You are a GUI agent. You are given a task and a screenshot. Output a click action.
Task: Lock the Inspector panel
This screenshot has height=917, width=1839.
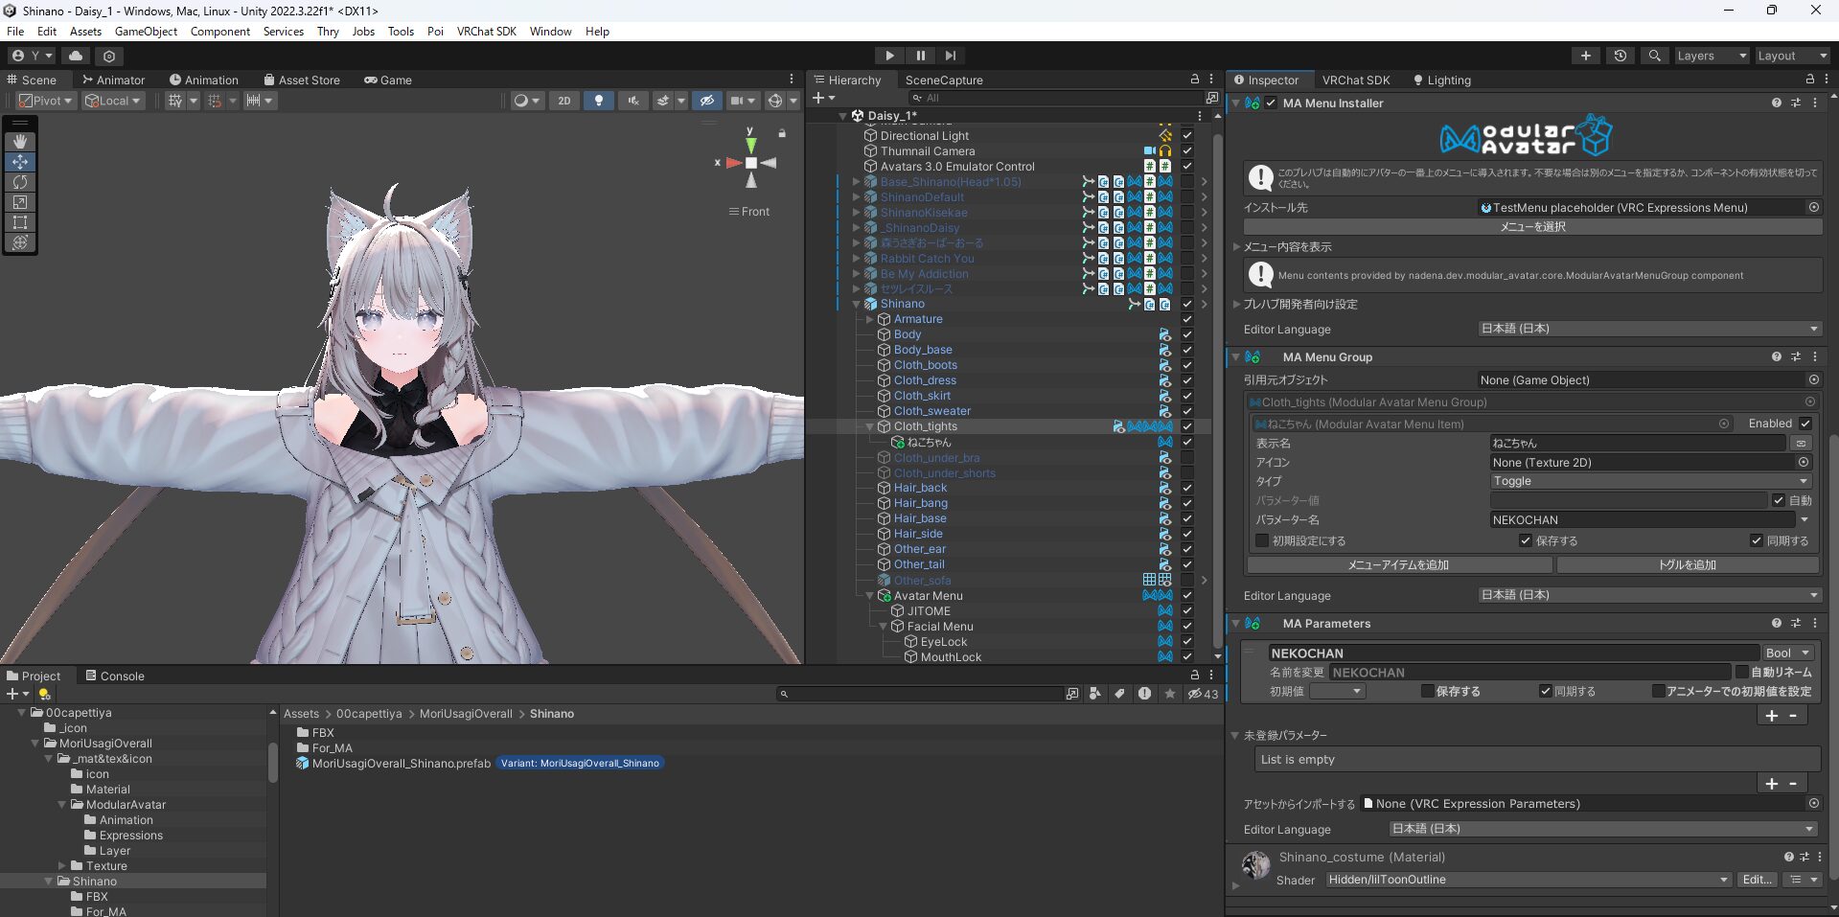(1810, 80)
